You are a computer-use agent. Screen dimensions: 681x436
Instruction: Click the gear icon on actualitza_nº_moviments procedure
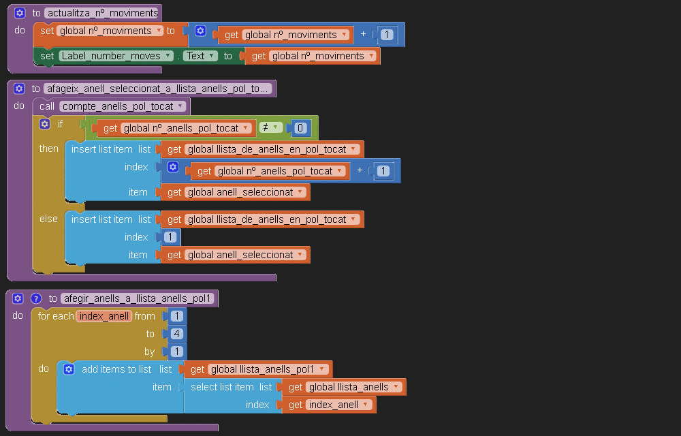[19, 13]
